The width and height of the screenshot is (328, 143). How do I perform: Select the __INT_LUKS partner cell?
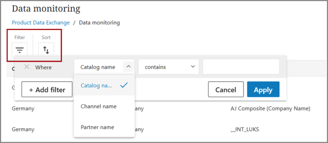(x=245, y=129)
